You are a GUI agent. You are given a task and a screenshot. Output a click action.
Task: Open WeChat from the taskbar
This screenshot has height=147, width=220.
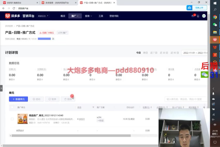tap(215, 25)
